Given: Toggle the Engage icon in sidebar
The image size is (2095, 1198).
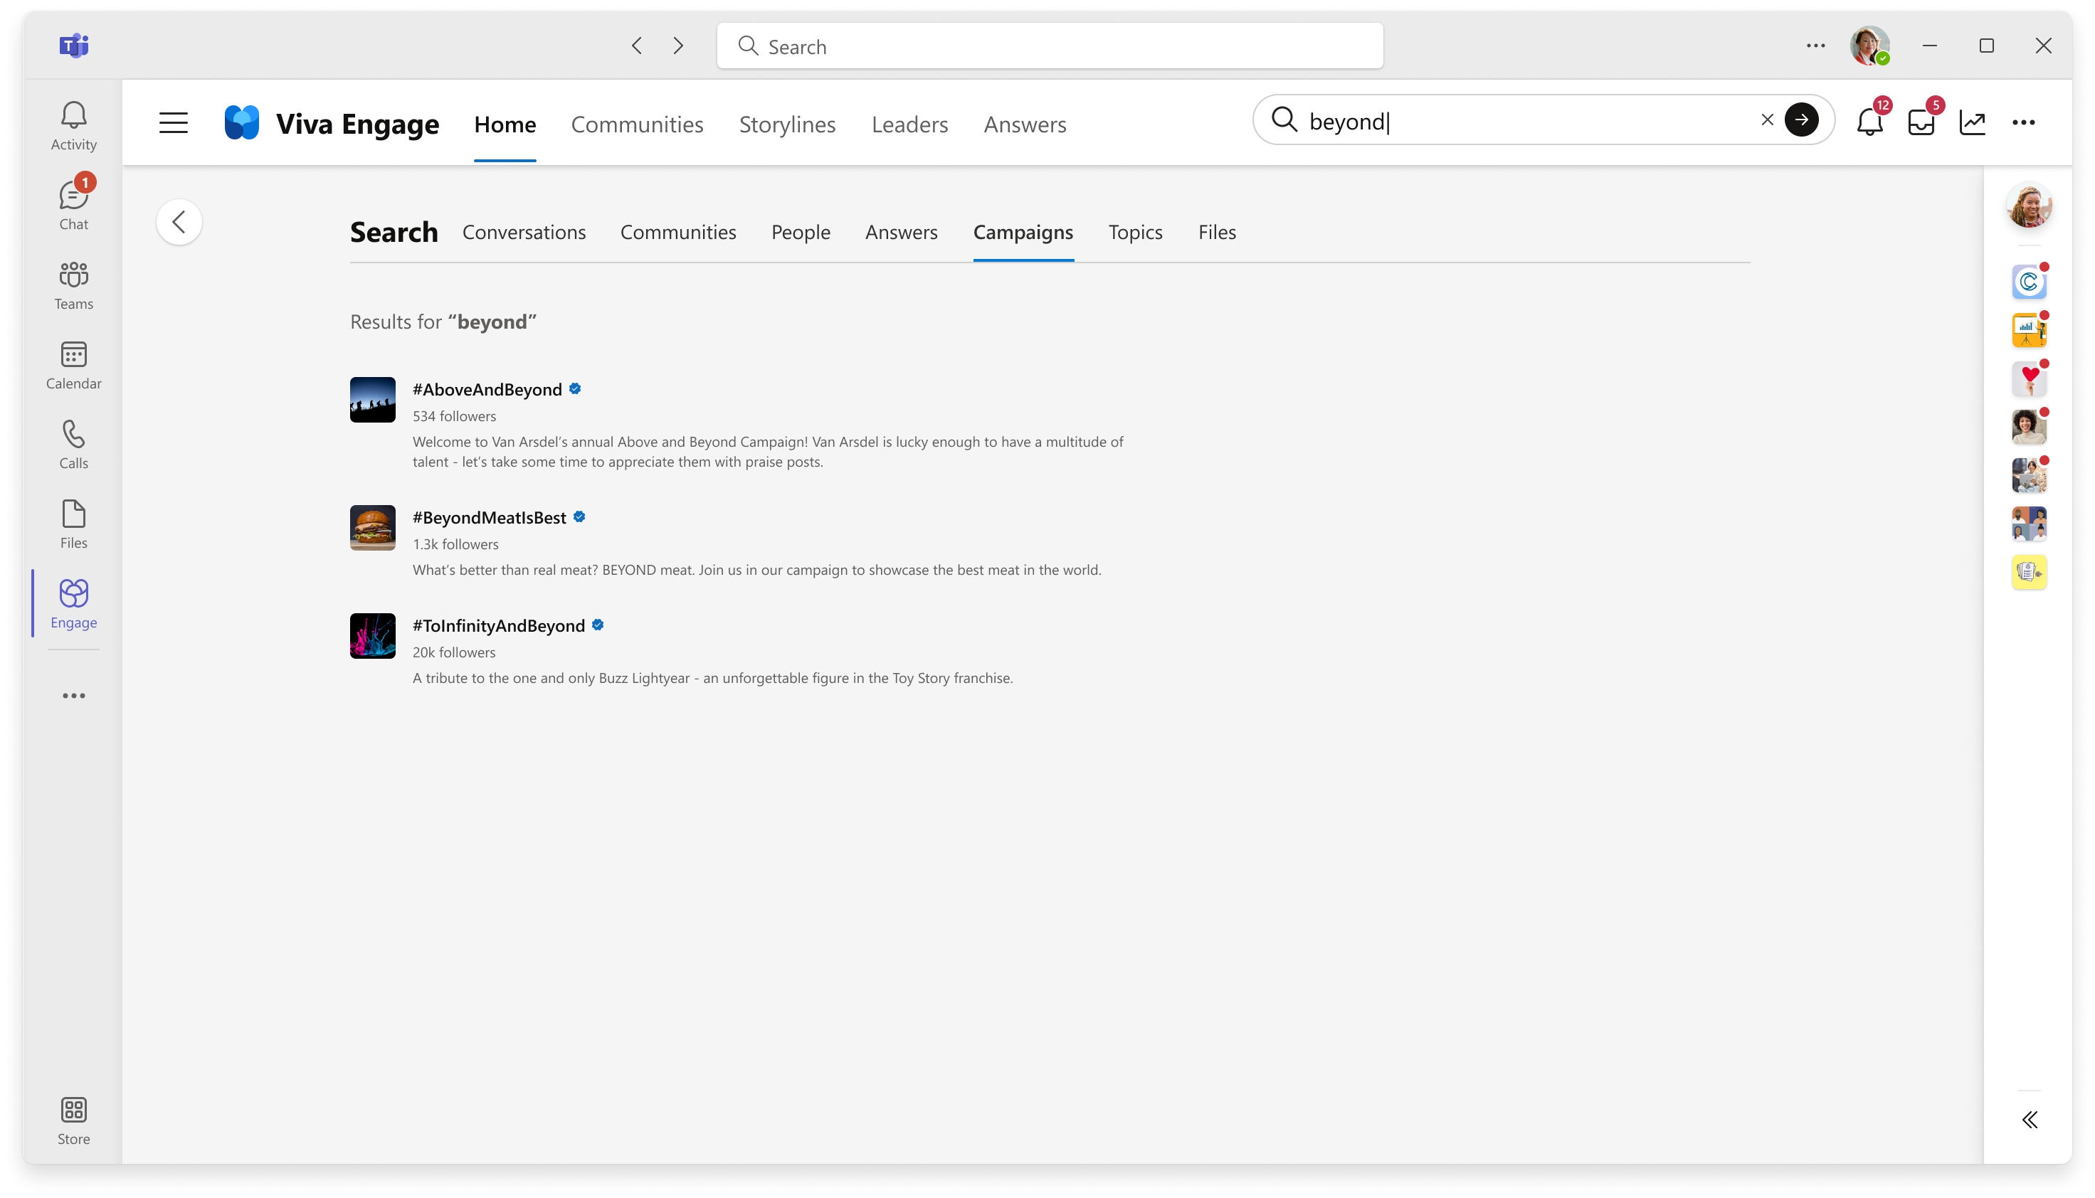Looking at the screenshot, I should (73, 601).
